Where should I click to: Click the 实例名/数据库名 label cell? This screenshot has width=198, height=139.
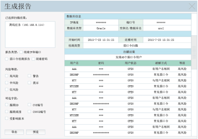click(x=131, y=28)
